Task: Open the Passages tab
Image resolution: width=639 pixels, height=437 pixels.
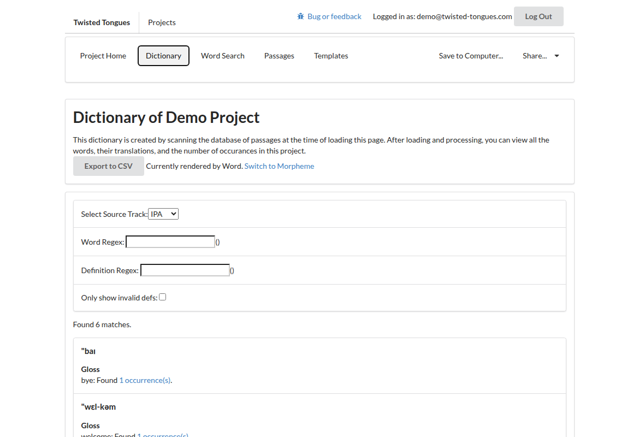Action: tap(279, 56)
